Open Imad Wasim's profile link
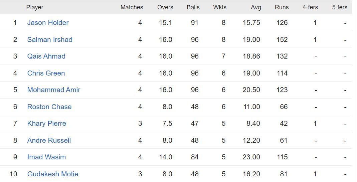Screen dimensions: 357x182 [x=46, y=157]
